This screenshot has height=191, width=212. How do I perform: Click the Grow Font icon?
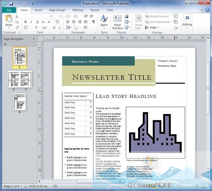tap(54, 27)
